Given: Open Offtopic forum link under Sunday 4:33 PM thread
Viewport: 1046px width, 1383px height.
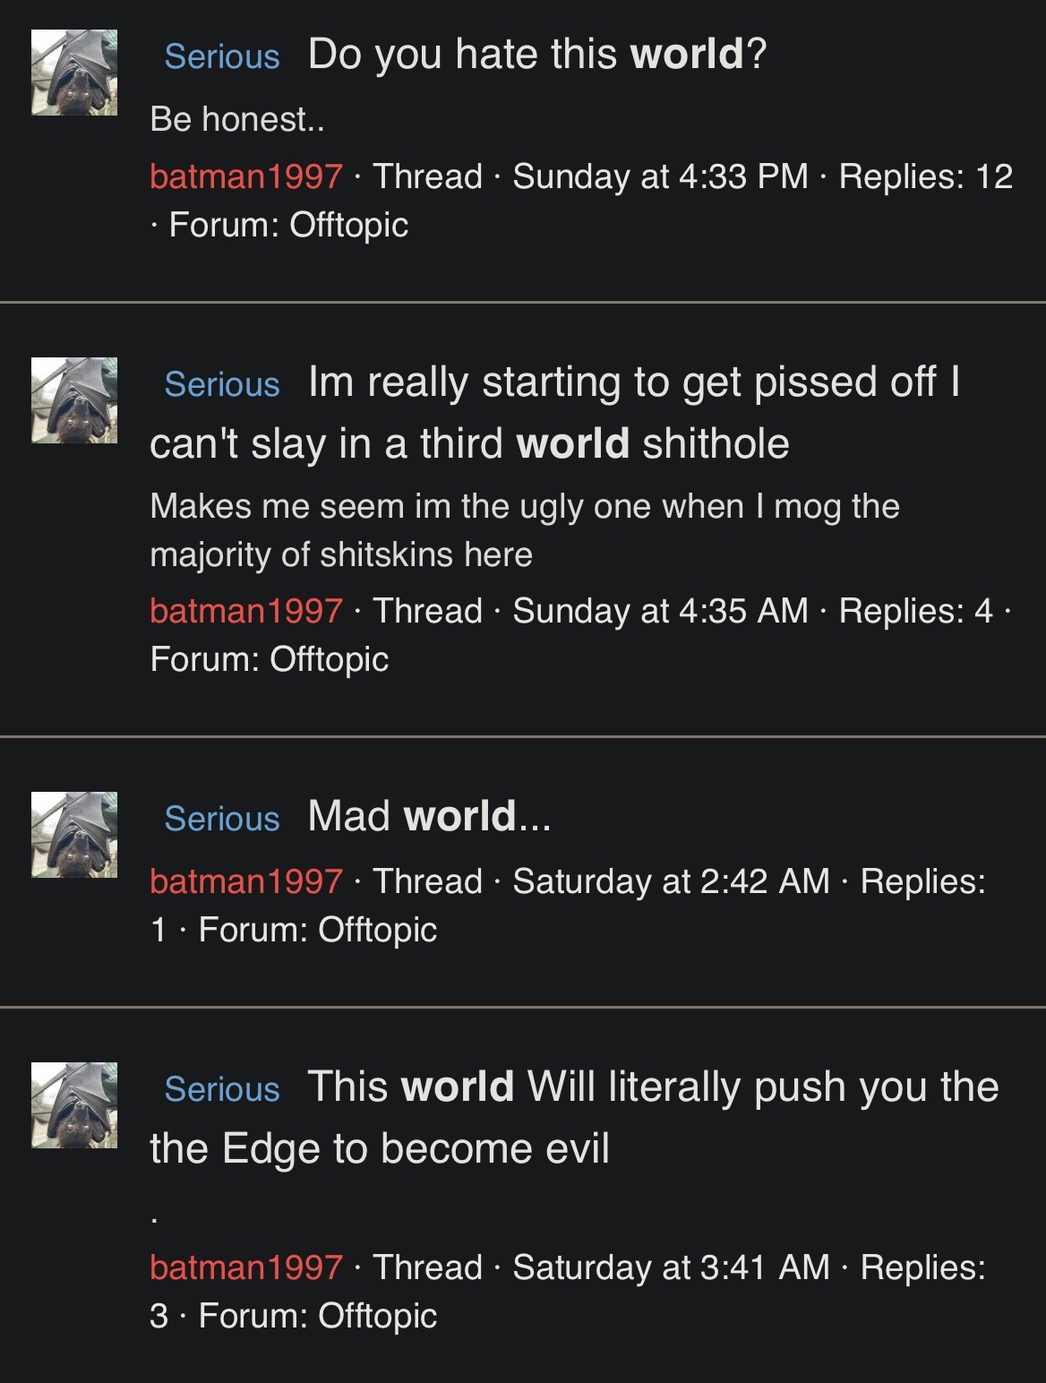Looking at the screenshot, I should tap(348, 225).
